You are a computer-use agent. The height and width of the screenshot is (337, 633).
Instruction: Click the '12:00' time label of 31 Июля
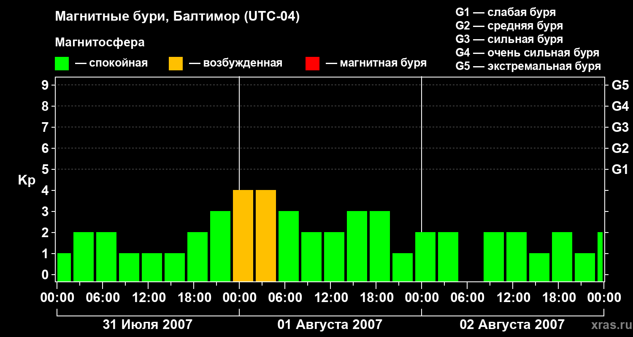click(148, 298)
